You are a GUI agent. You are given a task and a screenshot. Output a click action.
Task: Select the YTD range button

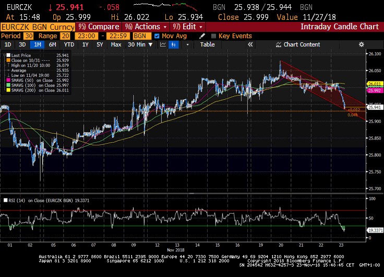click(68, 44)
